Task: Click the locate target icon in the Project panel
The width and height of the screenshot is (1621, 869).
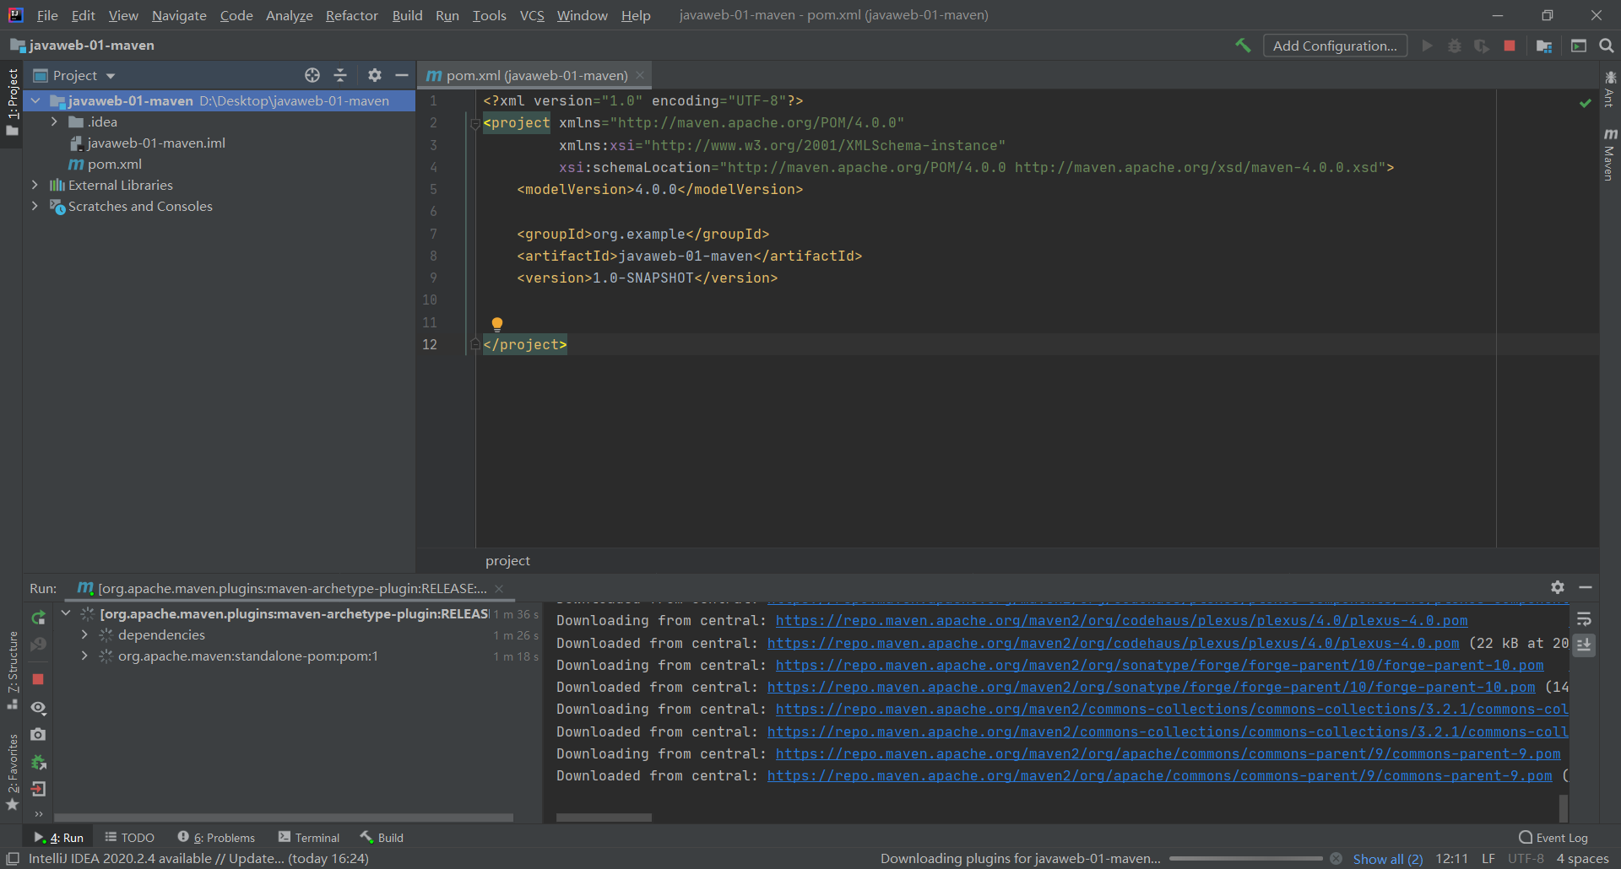Action: click(x=312, y=75)
